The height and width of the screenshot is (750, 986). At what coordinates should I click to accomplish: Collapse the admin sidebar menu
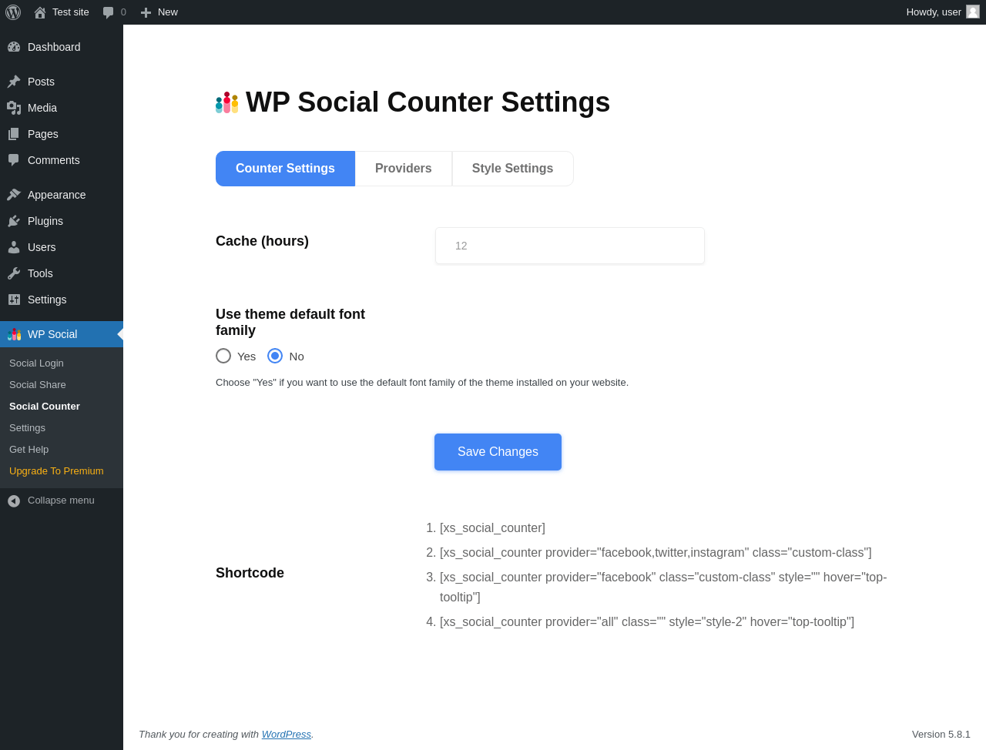52,501
